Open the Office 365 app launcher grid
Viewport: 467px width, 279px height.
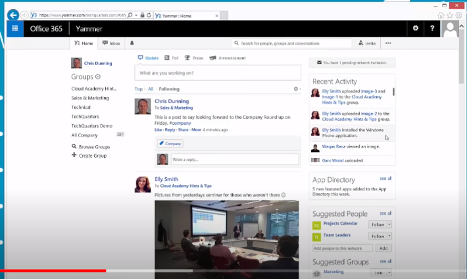coord(15,28)
